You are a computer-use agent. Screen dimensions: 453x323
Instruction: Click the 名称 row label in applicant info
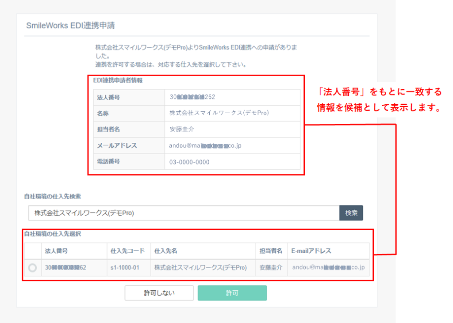coord(103,114)
